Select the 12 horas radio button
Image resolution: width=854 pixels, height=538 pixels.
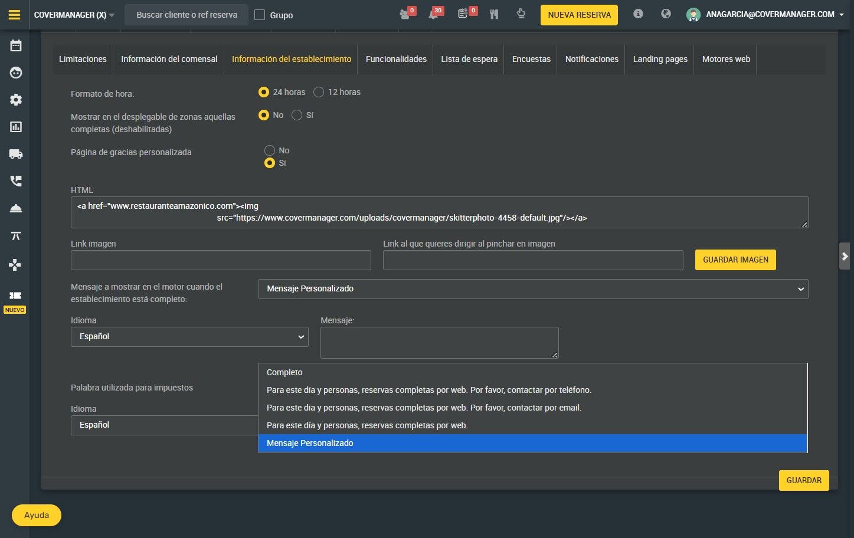(x=319, y=92)
